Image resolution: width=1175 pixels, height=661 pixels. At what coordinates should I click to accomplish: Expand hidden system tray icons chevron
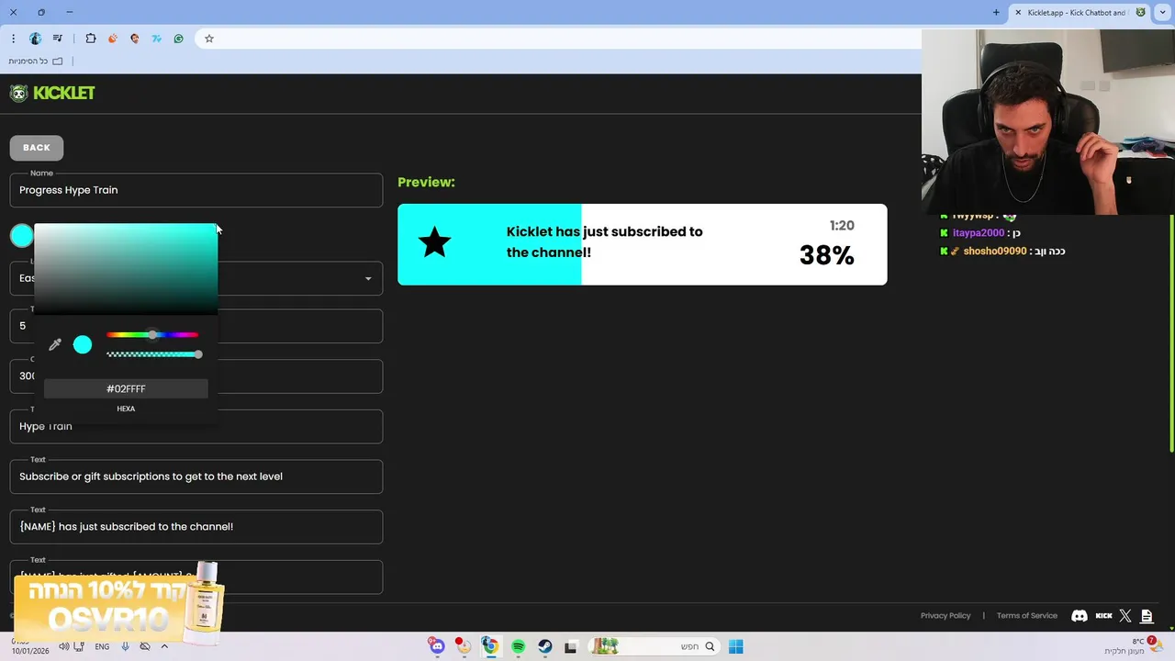(x=165, y=646)
